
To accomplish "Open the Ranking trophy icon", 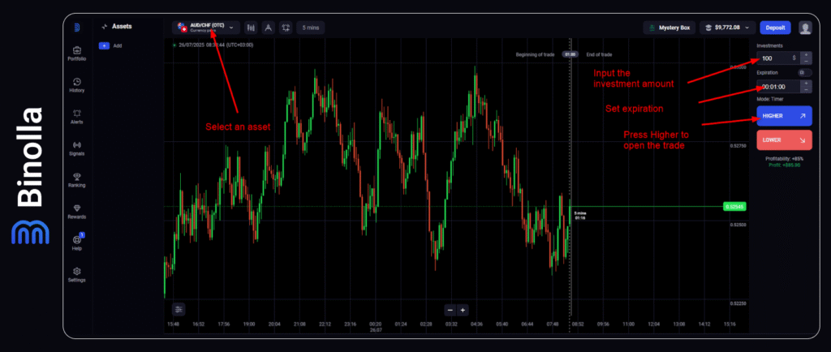I will (x=77, y=179).
